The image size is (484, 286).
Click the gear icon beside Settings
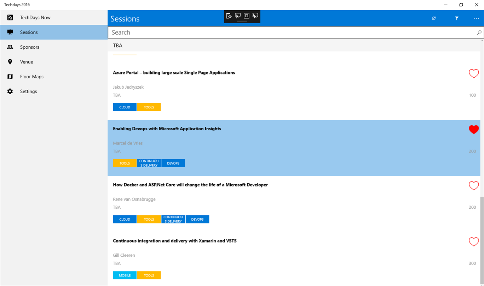(10, 91)
